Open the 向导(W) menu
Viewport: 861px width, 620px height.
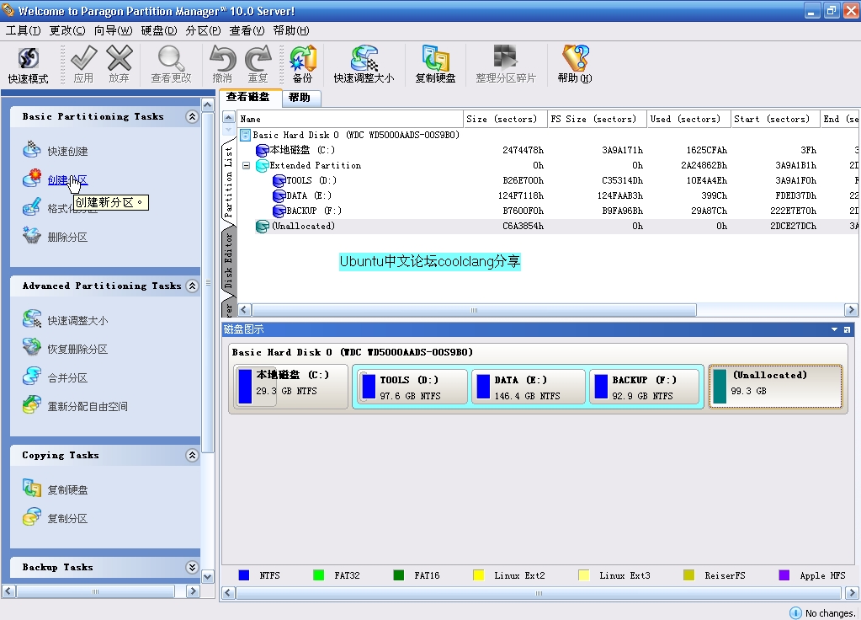tap(113, 31)
